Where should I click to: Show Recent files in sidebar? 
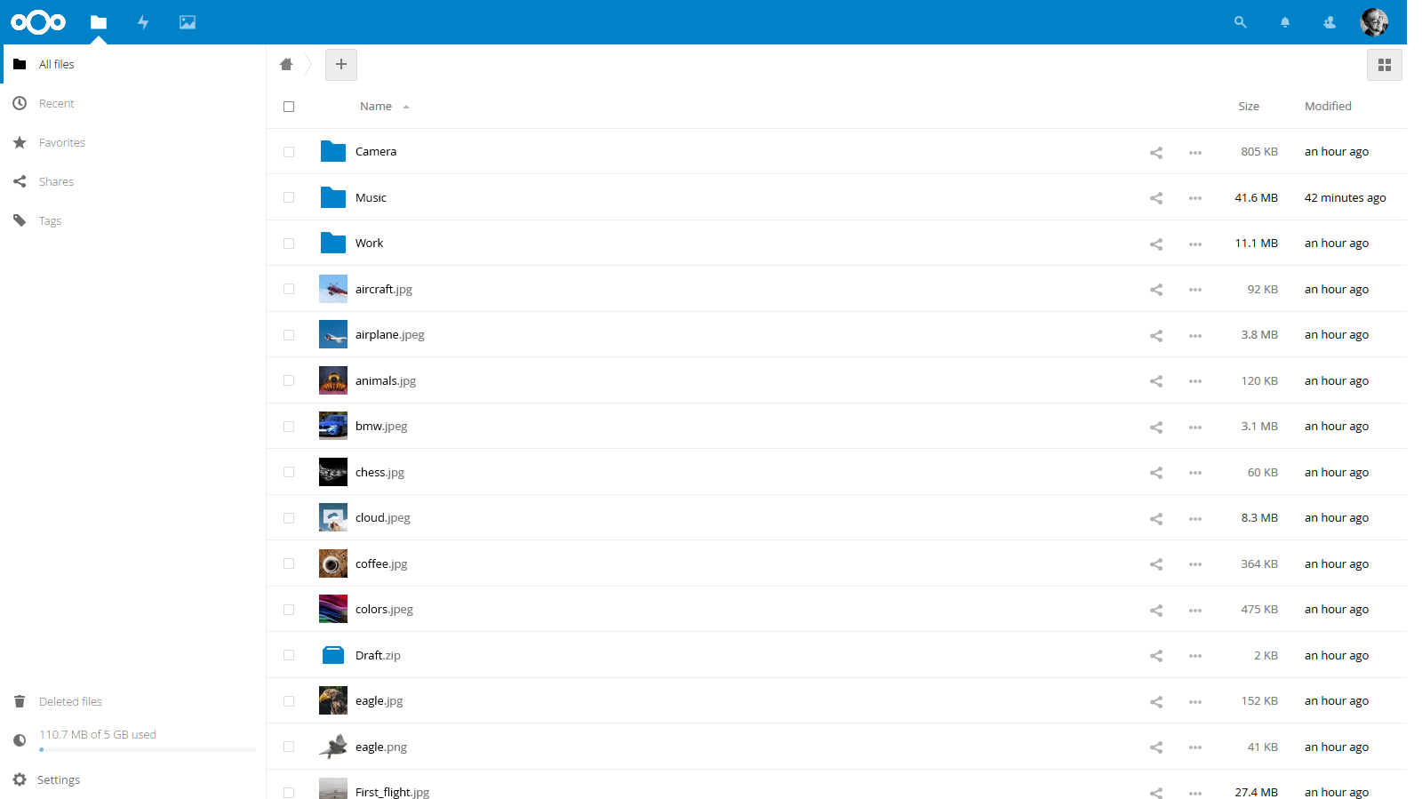click(57, 104)
